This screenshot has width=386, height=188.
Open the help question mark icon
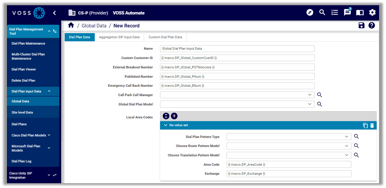pos(372,25)
